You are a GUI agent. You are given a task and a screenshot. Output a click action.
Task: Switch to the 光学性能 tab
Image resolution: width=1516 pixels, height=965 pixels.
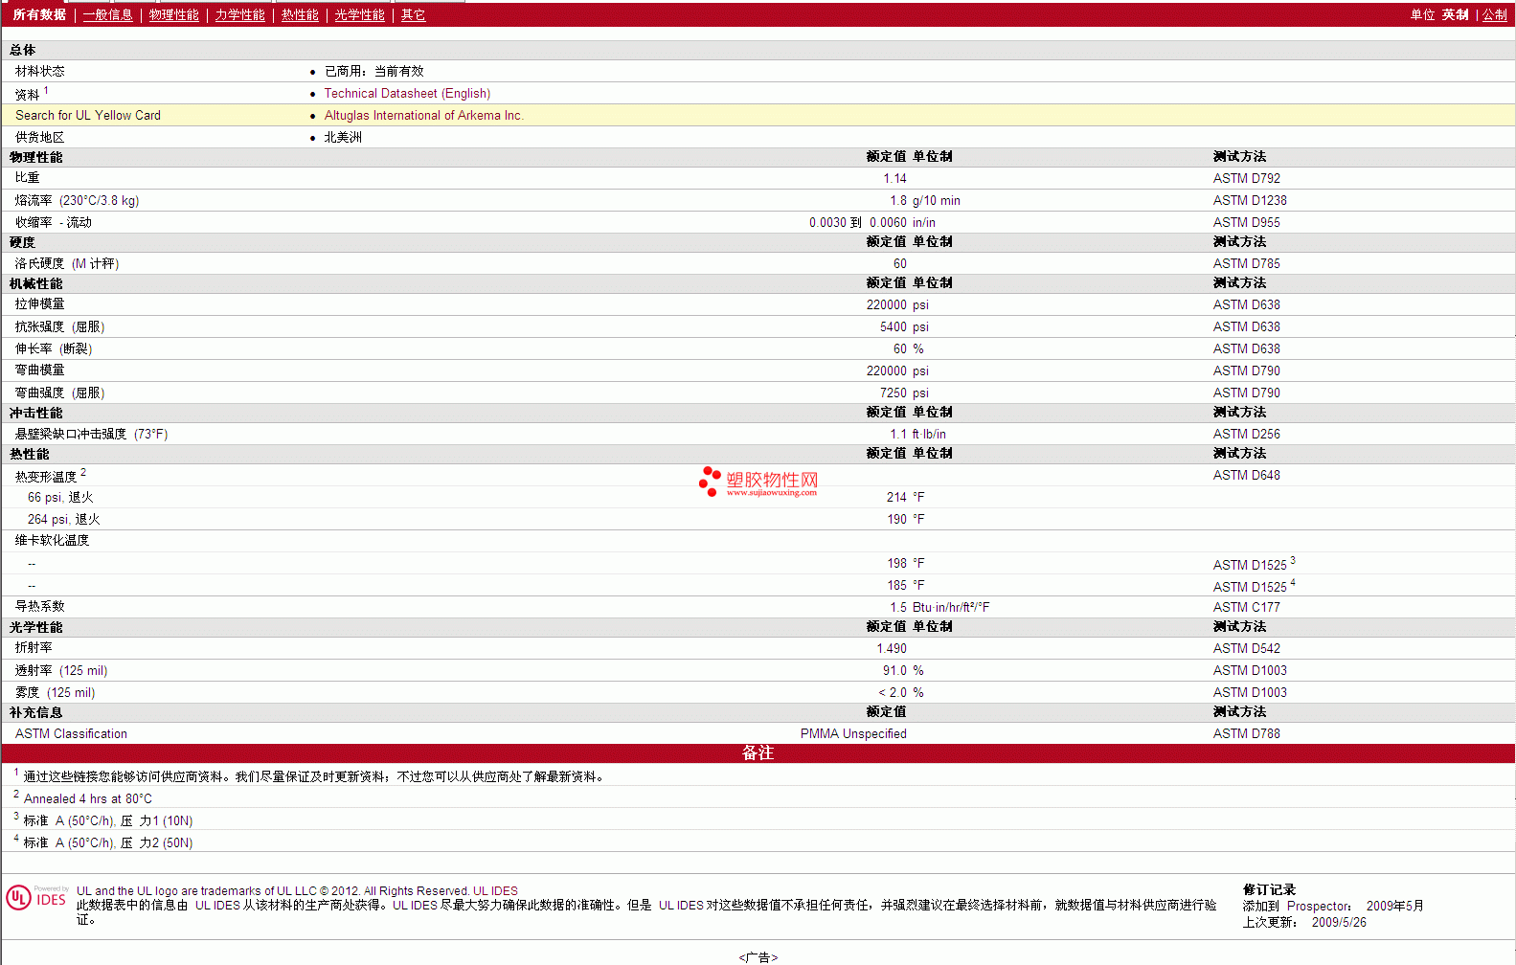(x=359, y=15)
